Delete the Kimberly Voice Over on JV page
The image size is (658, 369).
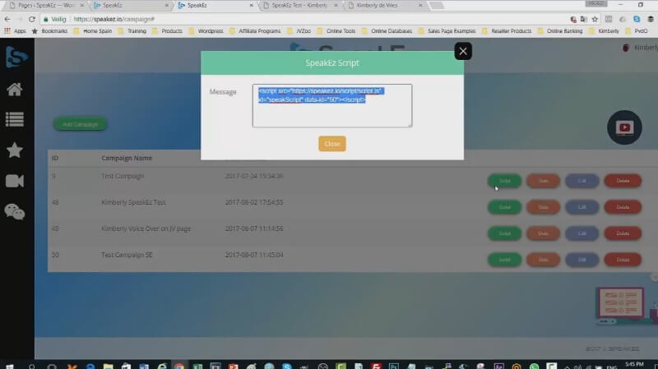tap(623, 233)
